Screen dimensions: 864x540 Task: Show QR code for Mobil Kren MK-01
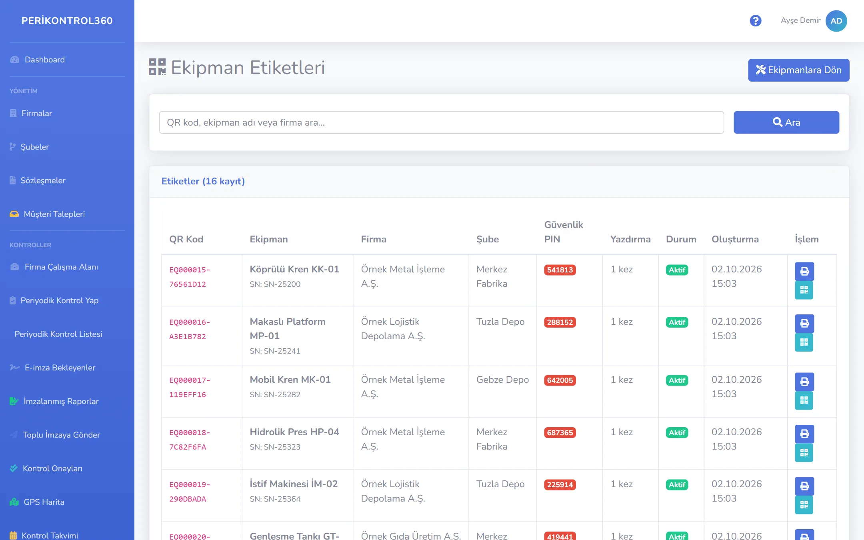click(x=804, y=400)
